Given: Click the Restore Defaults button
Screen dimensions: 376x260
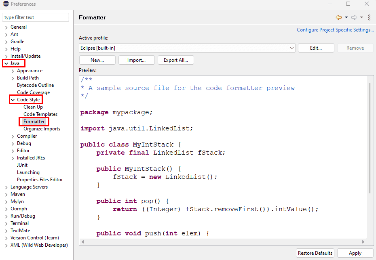Looking at the screenshot, I should pos(315,253).
